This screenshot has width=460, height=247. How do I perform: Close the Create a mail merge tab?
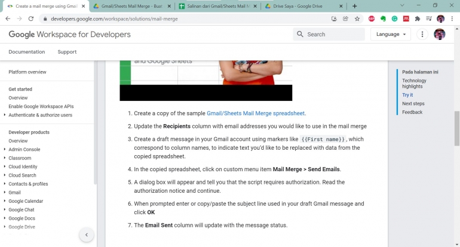pyautogui.click(x=83, y=6)
